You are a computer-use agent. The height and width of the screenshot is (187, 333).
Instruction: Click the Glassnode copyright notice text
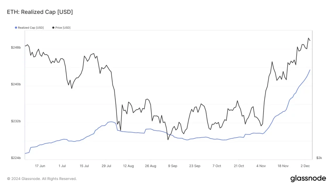(x=42, y=179)
